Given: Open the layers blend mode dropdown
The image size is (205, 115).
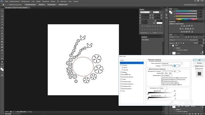Looking at the screenshot, I should [x=179, y=40].
